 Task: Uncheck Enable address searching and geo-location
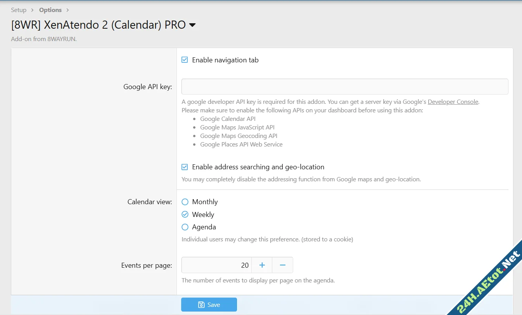point(185,167)
